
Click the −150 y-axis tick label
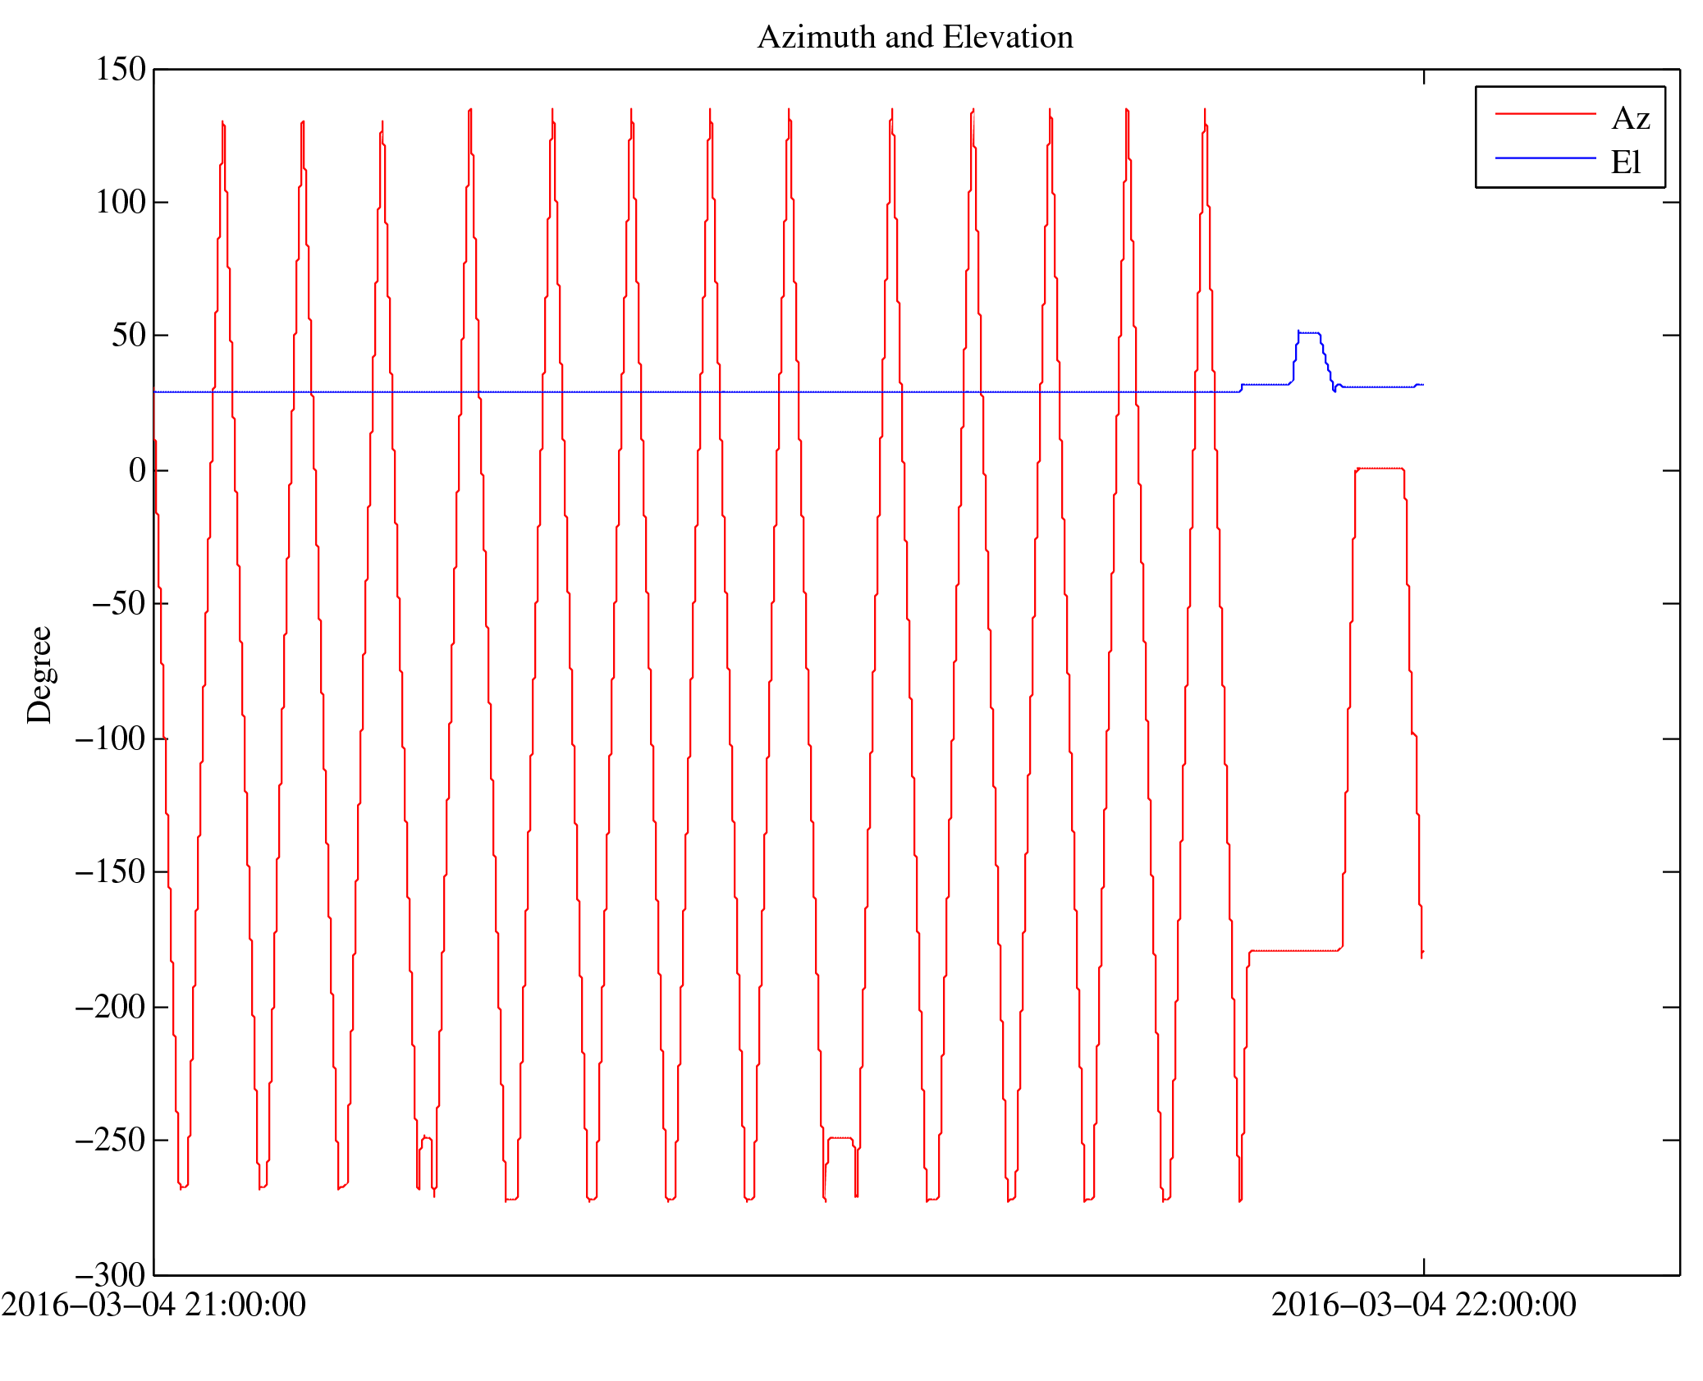pyautogui.click(x=110, y=871)
